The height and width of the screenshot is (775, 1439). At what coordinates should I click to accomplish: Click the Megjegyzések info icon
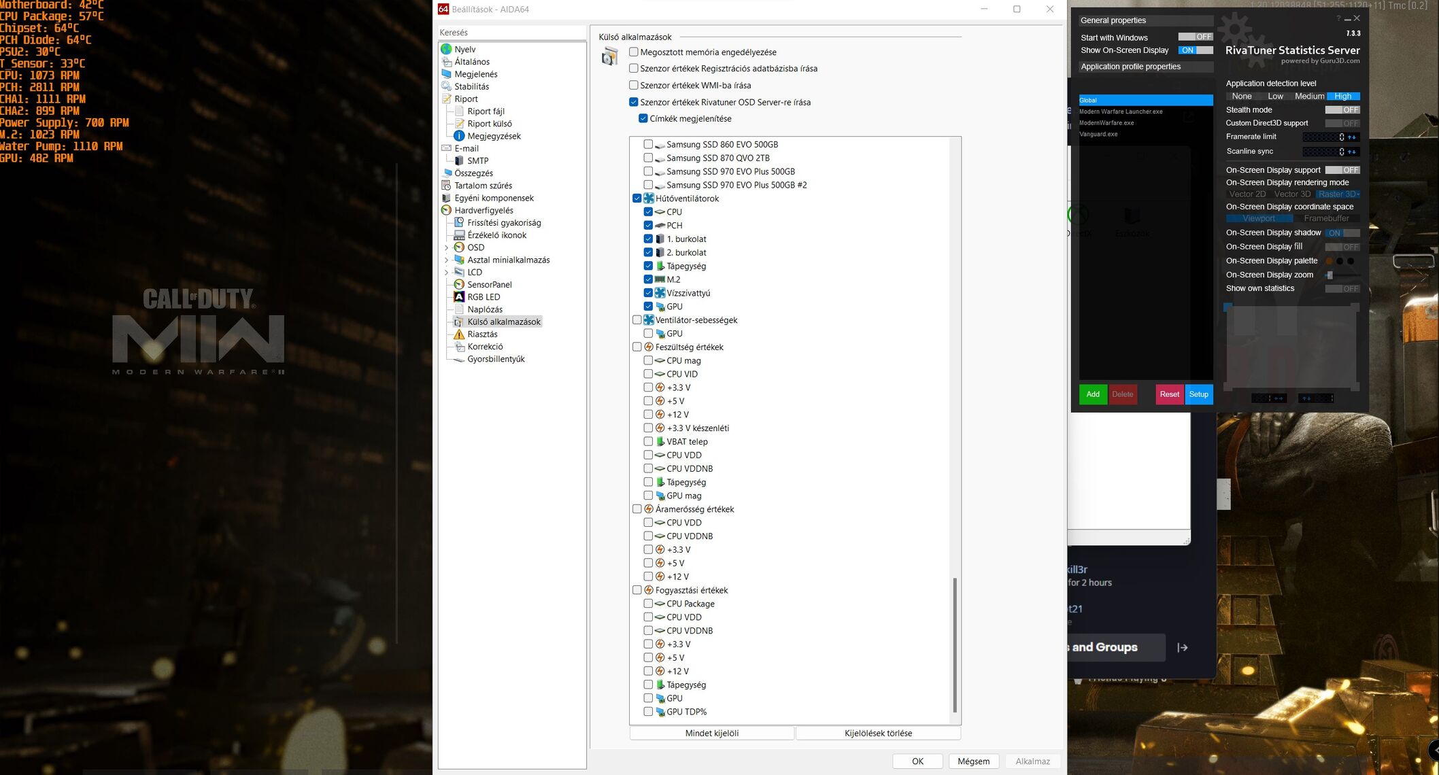(459, 136)
